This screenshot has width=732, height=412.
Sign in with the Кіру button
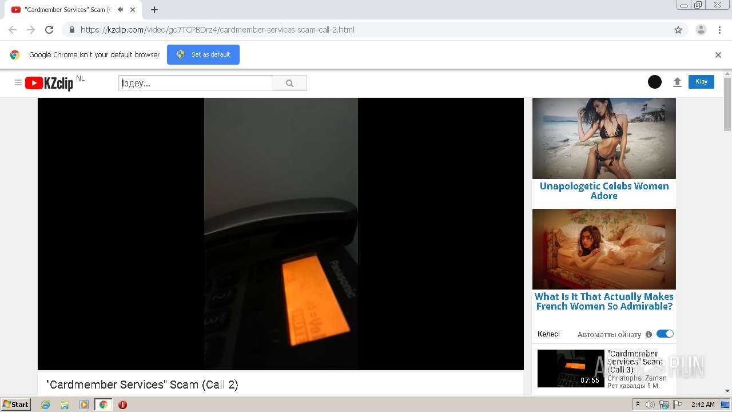point(701,82)
